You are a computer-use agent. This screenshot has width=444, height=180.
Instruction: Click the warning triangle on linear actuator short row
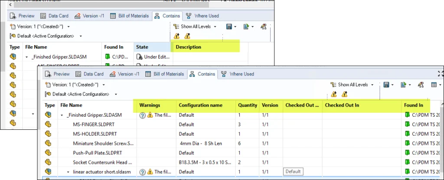click(150, 172)
